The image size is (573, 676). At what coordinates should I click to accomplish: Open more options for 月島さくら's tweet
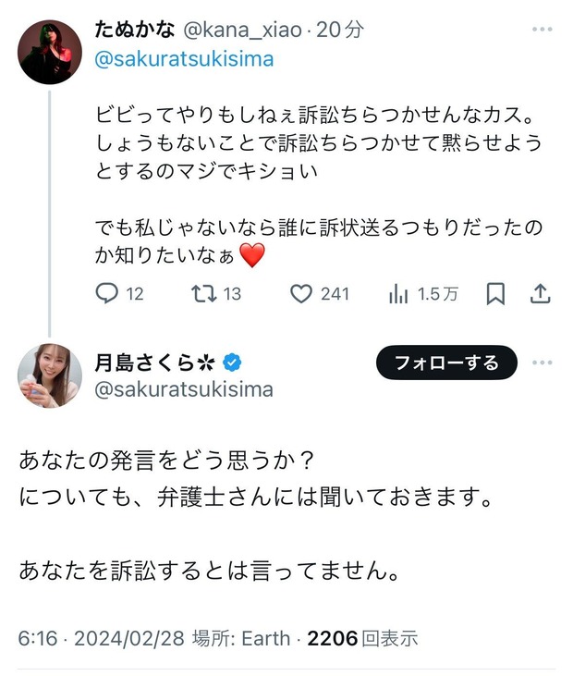point(542,363)
